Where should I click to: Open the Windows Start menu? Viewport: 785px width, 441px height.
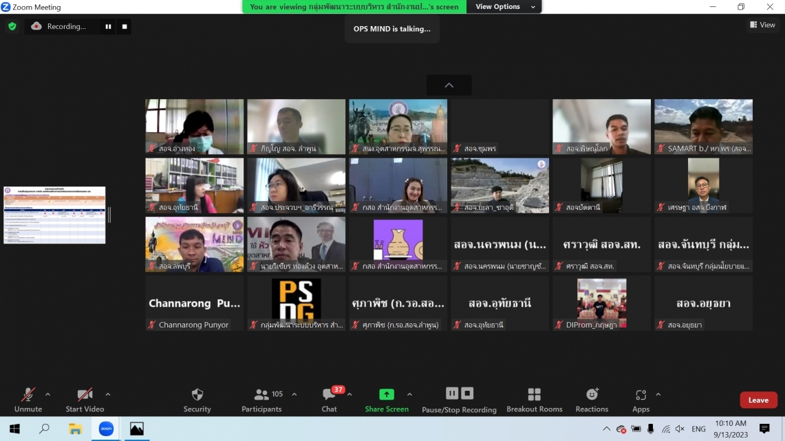(x=14, y=429)
